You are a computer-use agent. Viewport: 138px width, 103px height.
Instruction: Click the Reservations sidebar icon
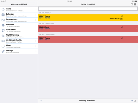tap(3, 20)
